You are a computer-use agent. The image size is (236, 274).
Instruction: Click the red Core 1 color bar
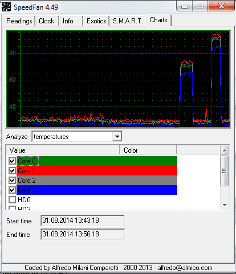tap(97, 170)
